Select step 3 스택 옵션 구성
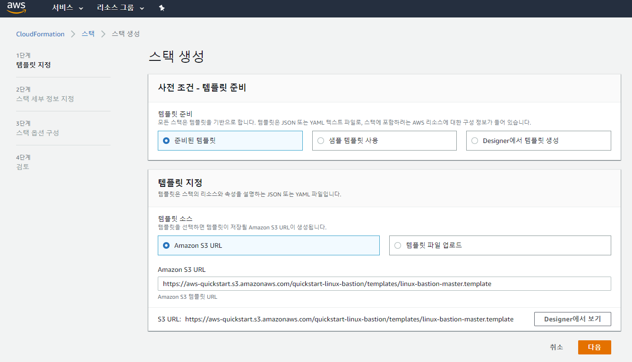The width and height of the screenshot is (632, 362). point(37,133)
